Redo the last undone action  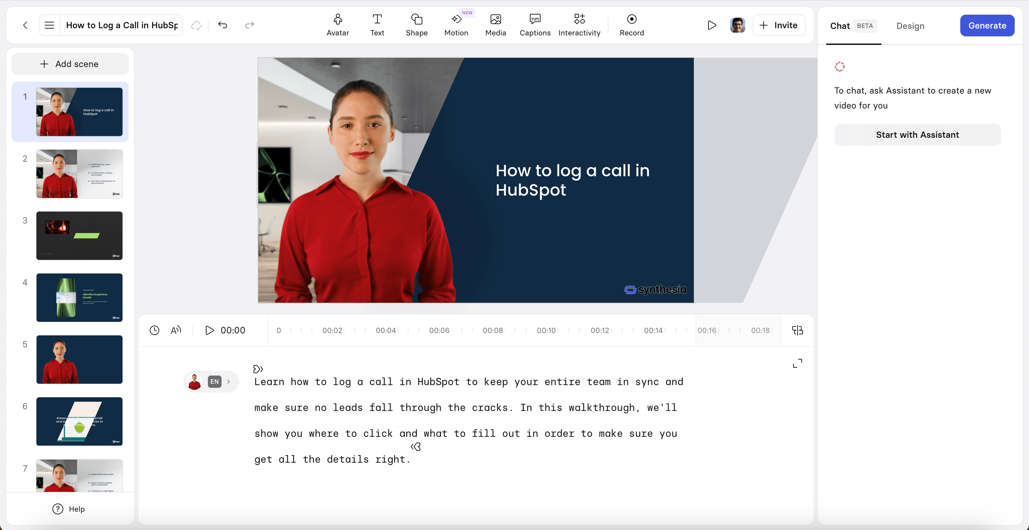click(250, 25)
